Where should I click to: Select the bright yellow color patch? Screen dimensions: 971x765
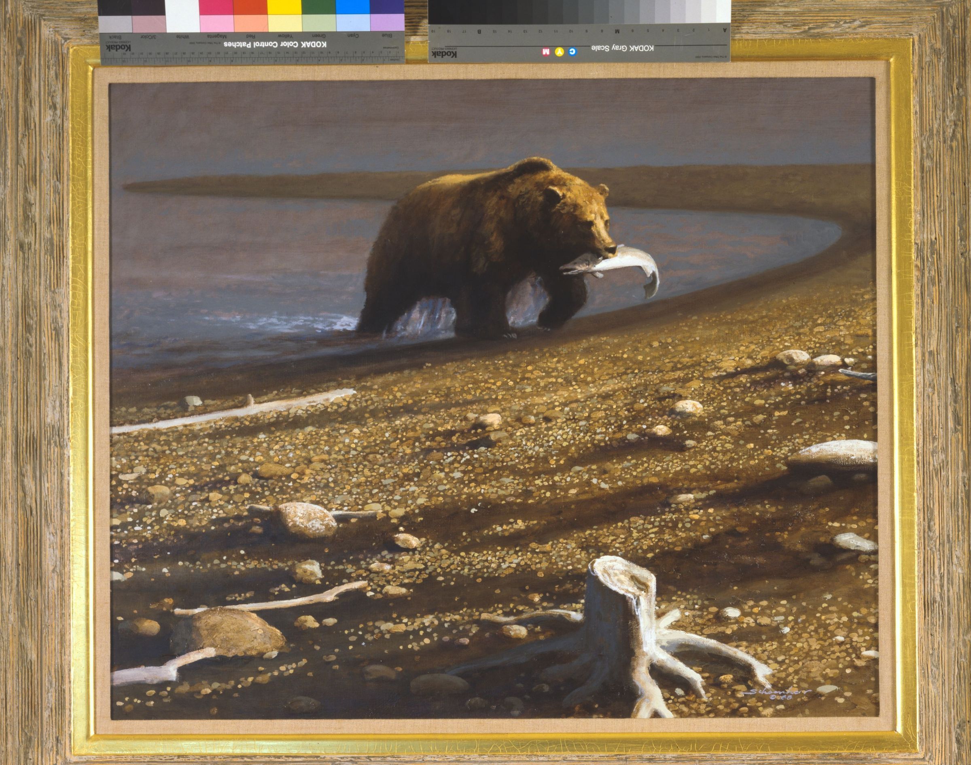[284, 7]
